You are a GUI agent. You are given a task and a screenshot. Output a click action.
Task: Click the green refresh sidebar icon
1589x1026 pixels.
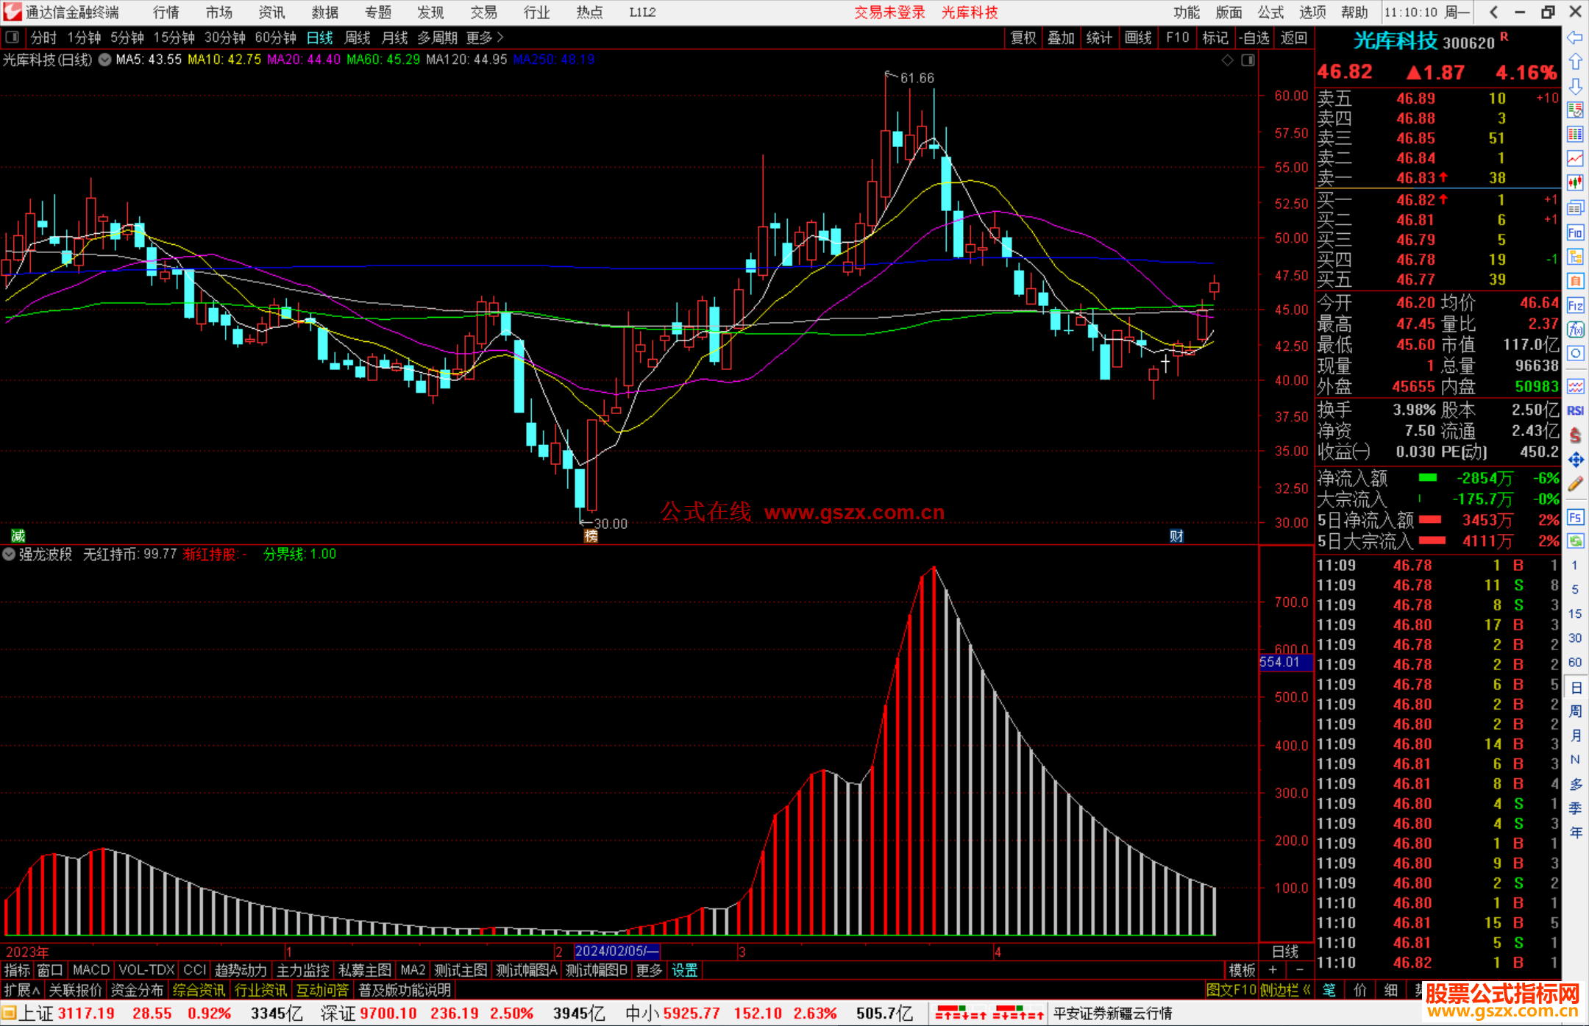1575,541
